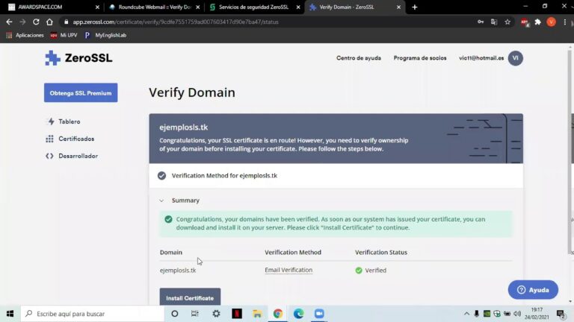This screenshot has height=322, width=574.
Task: Open Netflix from the taskbar
Action: pos(237,314)
